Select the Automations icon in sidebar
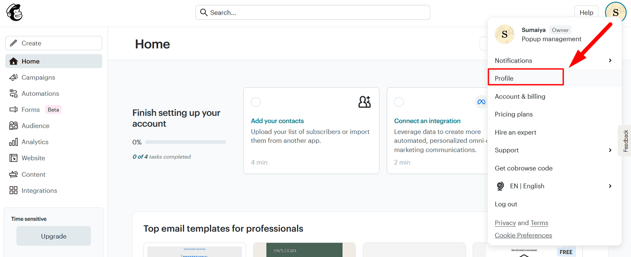 click(x=13, y=94)
